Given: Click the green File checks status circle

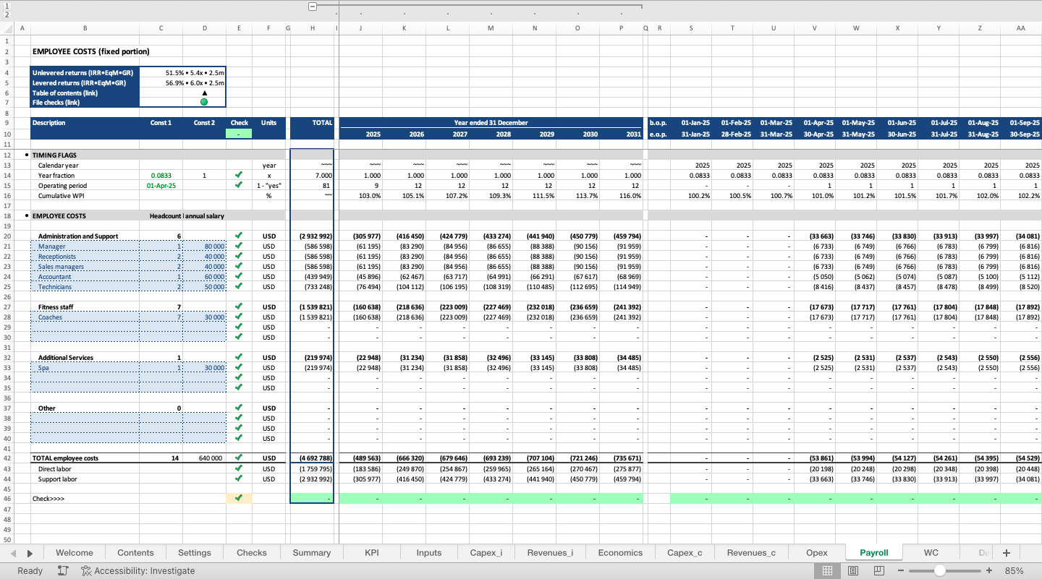Looking at the screenshot, I should pyautogui.click(x=204, y=103).
